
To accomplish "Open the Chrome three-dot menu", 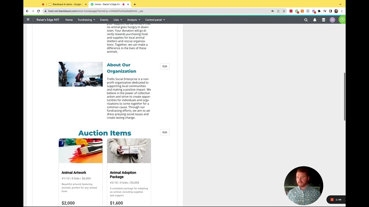I will tap(342, 11).
